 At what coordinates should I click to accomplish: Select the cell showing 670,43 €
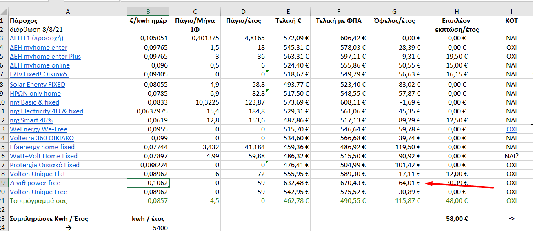click(x=339, y=183)
